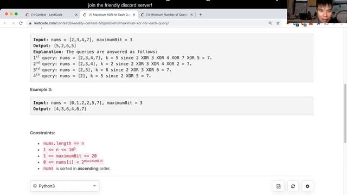Click the 'Constraints:' heading text

click(42, 133)
